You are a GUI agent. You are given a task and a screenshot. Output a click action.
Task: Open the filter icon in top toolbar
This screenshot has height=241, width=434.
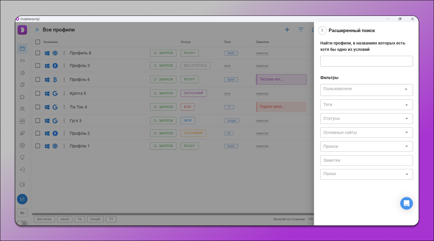tap(301, 30)
